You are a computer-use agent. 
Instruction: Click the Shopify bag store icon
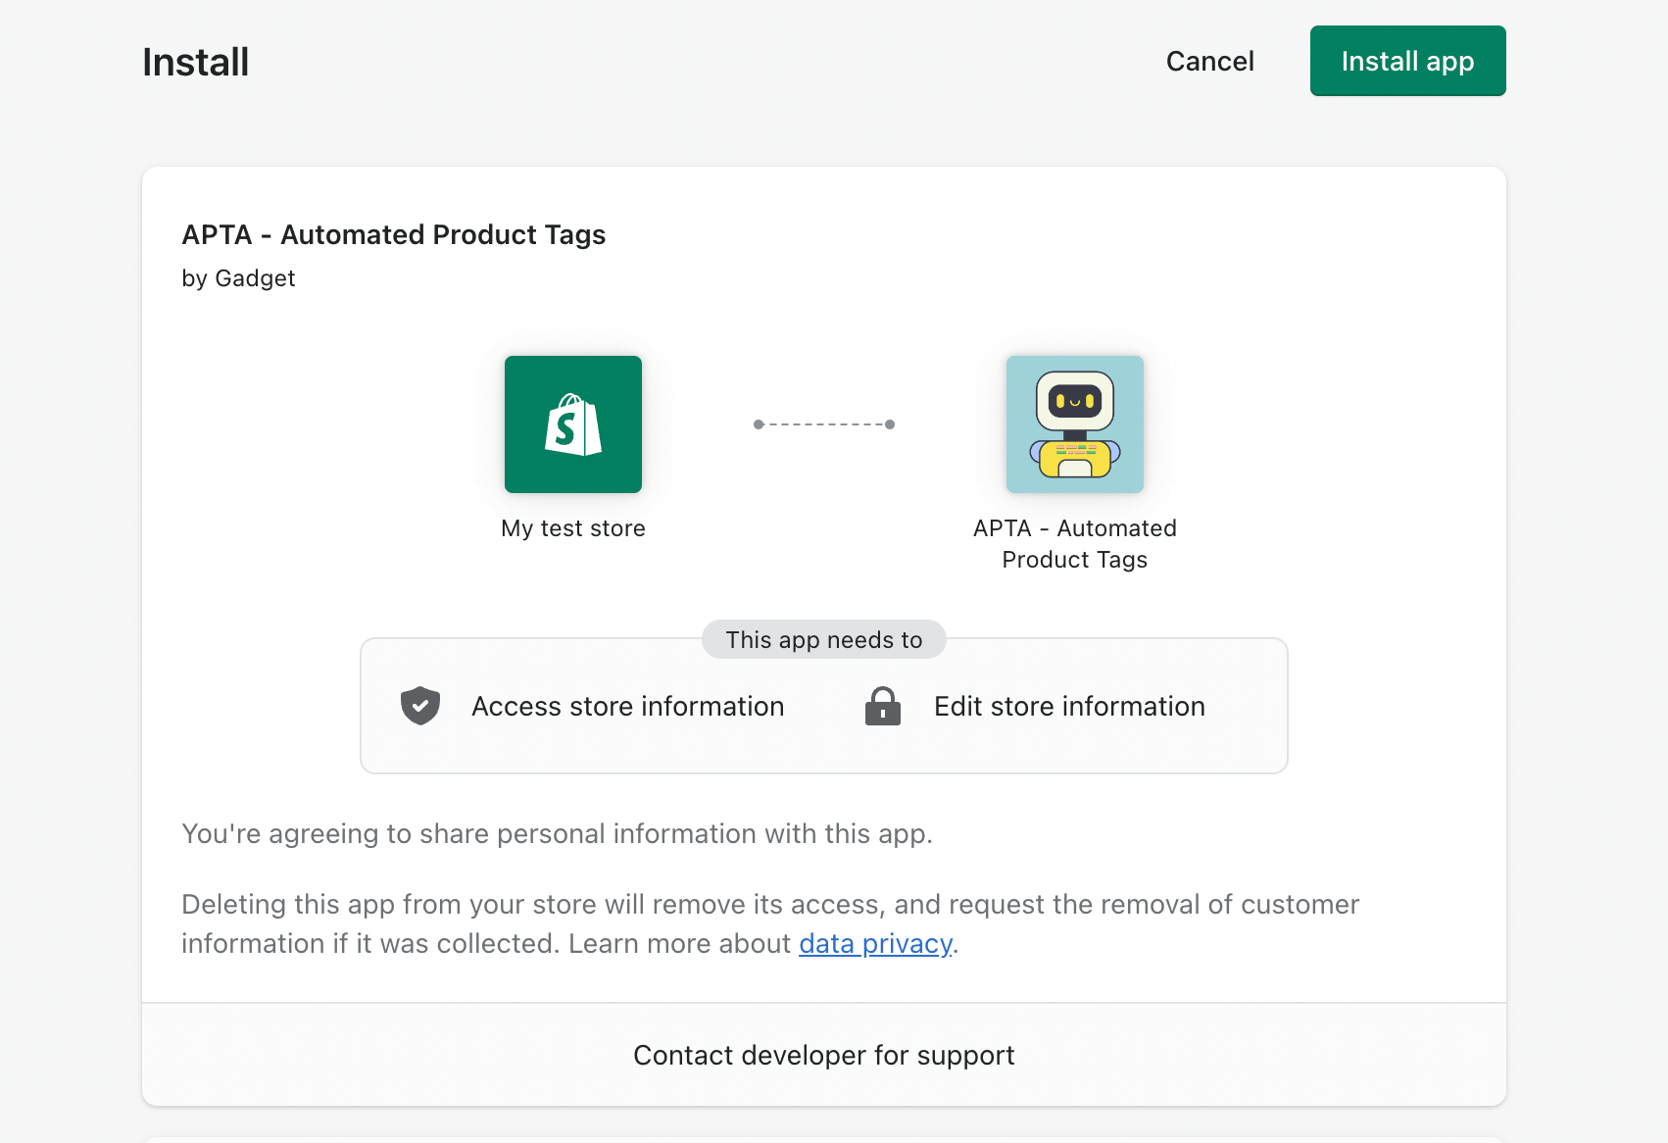tap(573, 424)
